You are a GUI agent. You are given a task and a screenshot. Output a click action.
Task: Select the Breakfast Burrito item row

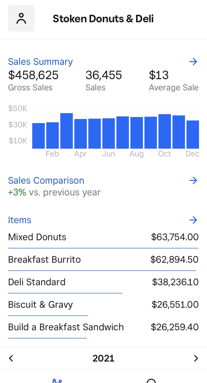pos(103,259)
